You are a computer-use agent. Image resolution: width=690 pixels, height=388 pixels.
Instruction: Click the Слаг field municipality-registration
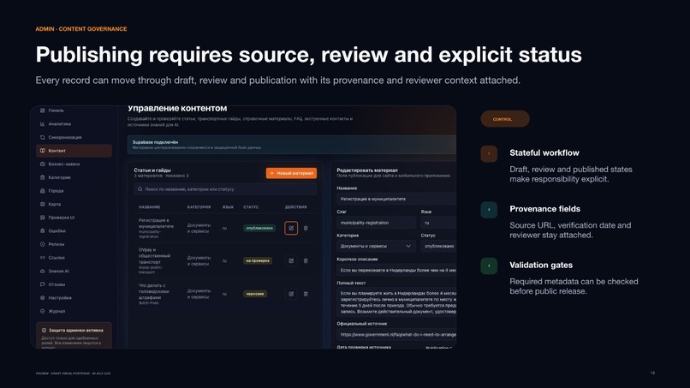tap(376, 223)
